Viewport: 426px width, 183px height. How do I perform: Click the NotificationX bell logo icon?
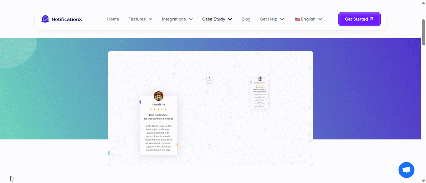point(45,19)
